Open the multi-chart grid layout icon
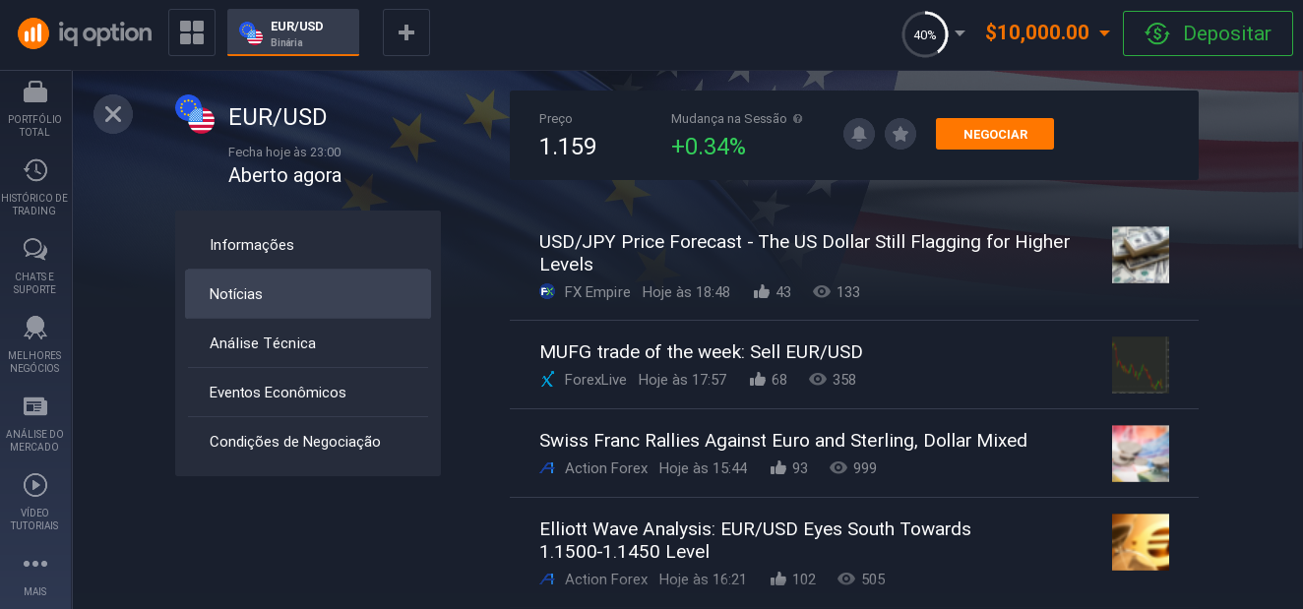The height and width of the screenshot is (609, 1303). tap(192, 32)
